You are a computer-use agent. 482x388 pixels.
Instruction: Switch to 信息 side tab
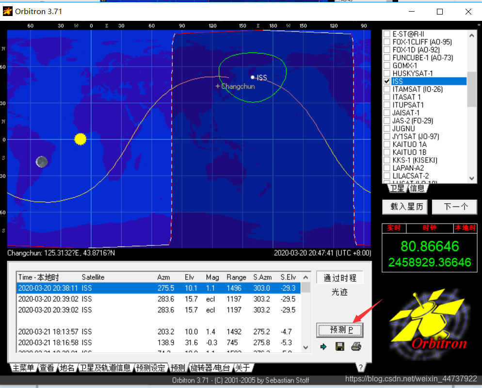click(417, 188)
